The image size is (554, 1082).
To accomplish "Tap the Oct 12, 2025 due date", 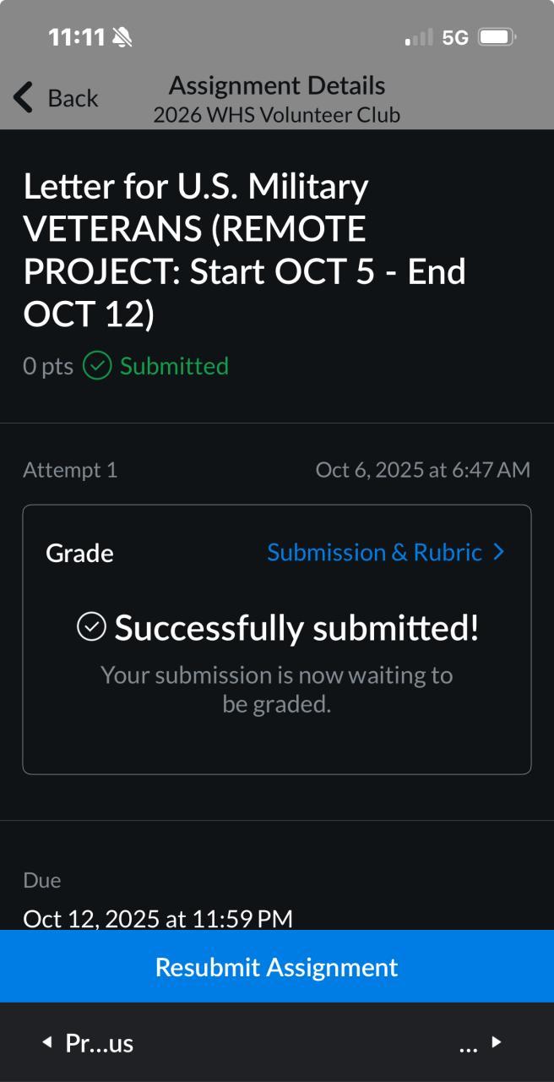I will point(158,918).
